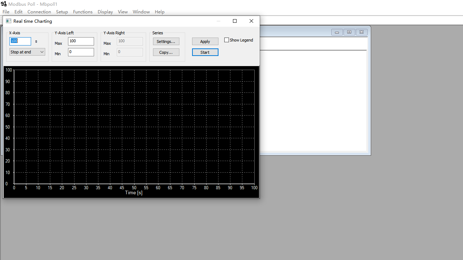Focus the Y-Axis Left Max input field
Screen dimensions: 463x260
click(81, 41)
